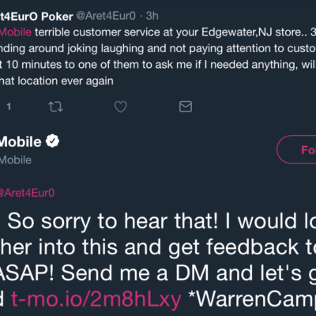Click the reply count number 1
The width and height of the screenshot is (316, 316).
[9, 107]
